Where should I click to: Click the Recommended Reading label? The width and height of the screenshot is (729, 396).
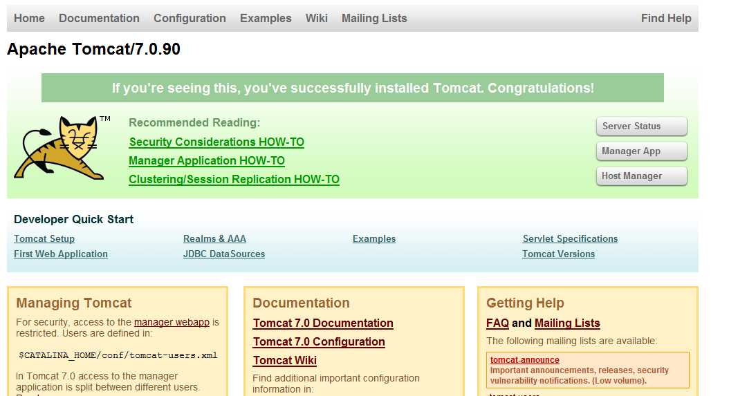click(194, 123)
